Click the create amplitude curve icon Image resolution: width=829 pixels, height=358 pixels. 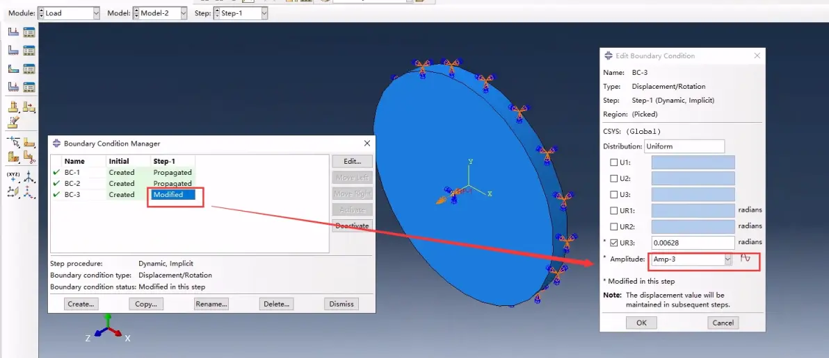point(746,258)
